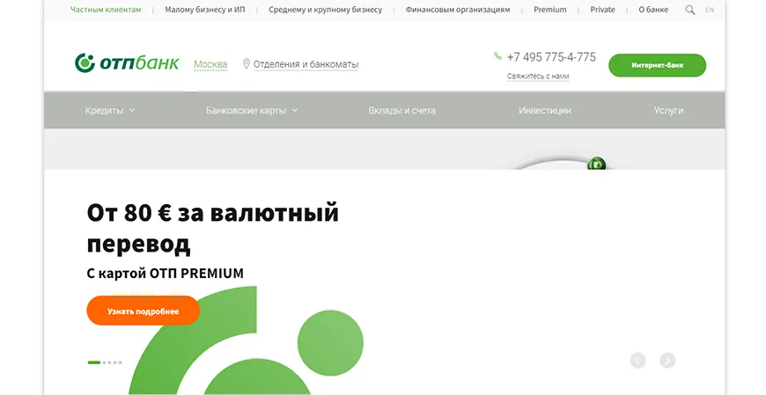
Task: Click the Узнать подробнее orange button
Action: point(143,311)
